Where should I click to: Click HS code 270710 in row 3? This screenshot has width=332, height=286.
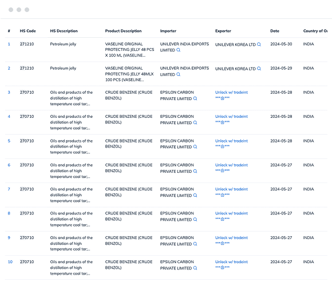point(27,93)
